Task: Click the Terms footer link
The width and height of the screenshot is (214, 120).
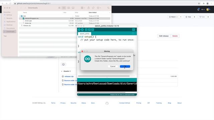Action: 53,103
